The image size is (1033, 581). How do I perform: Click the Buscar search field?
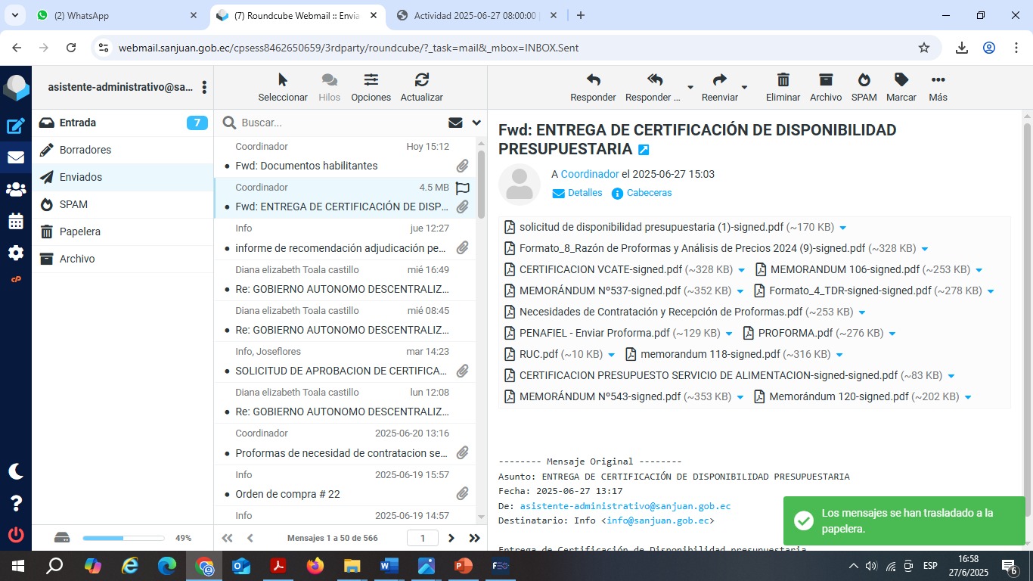coord(340,123)
